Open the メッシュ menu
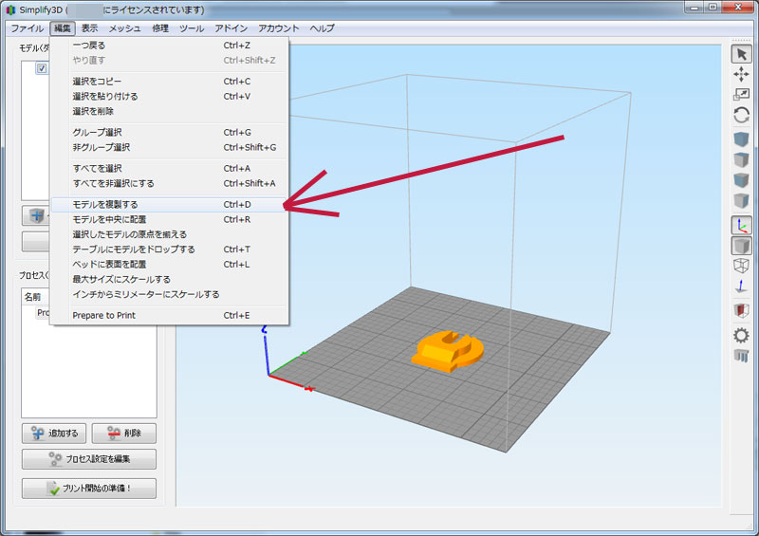This screenshot has height=536, width=759. (x=124, y=28)
